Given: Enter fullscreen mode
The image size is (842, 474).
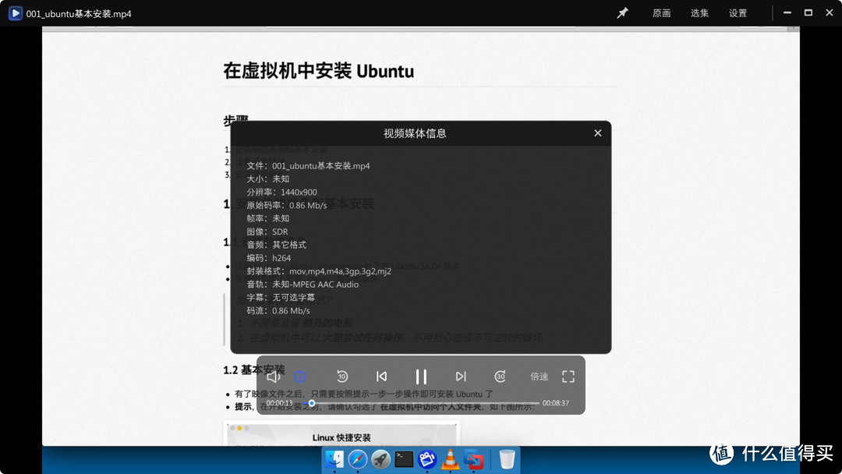Looking at the screenshot, I should (x=568, y=377).
